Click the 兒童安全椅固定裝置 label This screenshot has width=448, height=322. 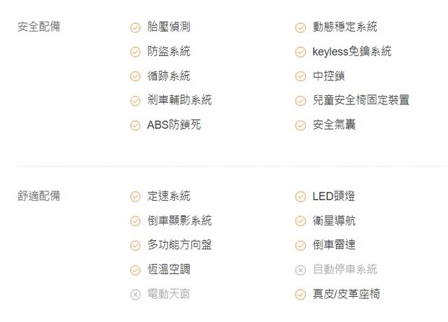[x=360, y=100]
